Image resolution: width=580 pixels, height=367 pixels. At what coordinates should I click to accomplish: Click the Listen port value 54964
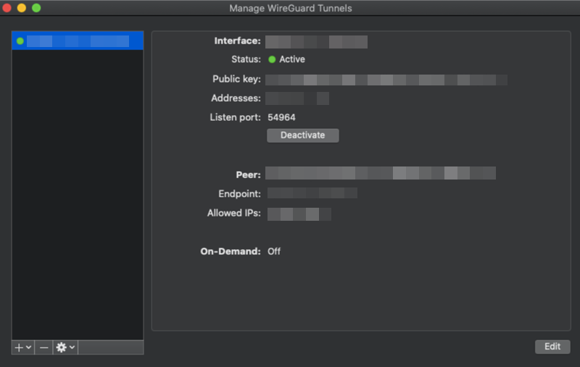281,117
